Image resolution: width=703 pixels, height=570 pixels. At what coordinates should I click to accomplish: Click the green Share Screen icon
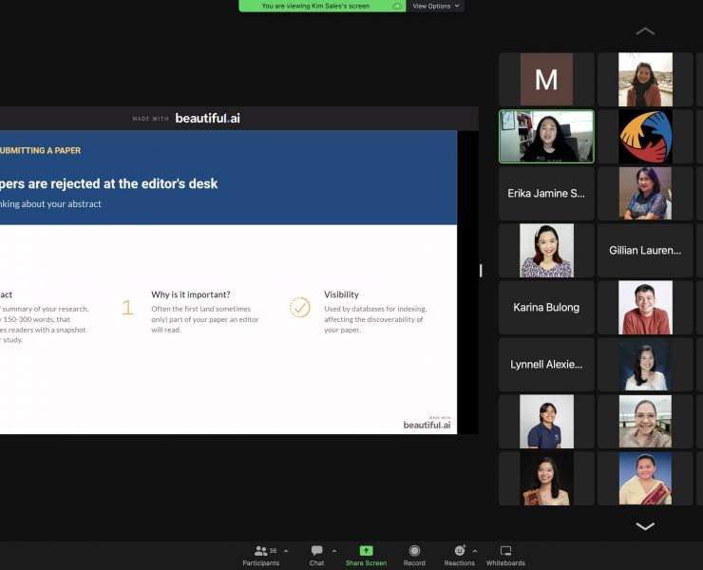pyautogui.click(x=366, y=551)
